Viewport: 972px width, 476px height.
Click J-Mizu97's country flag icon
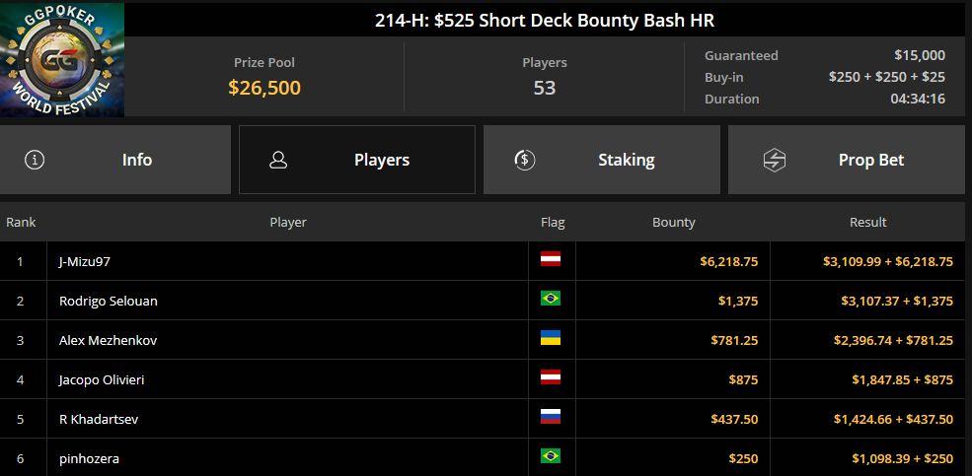point(551,259)
